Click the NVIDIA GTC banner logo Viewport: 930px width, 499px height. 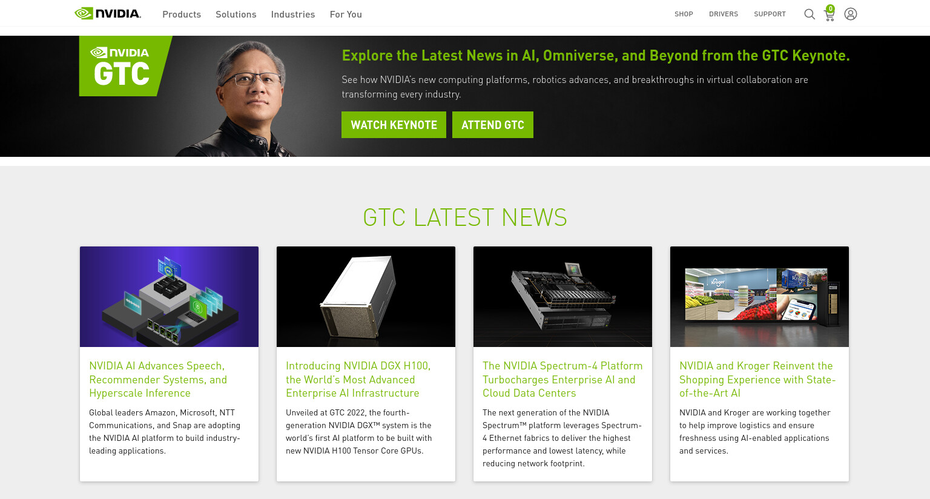tap(125, 66)
